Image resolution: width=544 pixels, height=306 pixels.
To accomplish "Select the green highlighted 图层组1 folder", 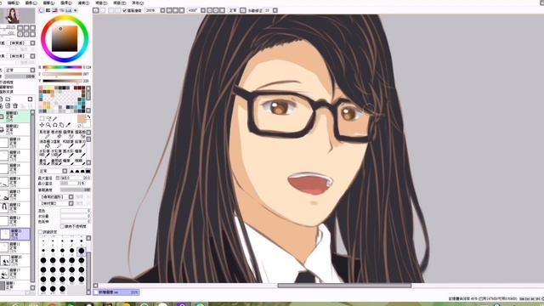I will click(15, 116).
